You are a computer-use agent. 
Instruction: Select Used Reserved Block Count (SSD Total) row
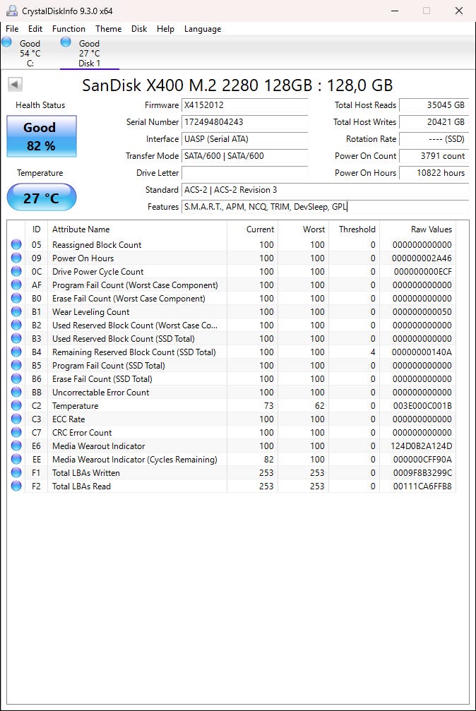(232, 339)
